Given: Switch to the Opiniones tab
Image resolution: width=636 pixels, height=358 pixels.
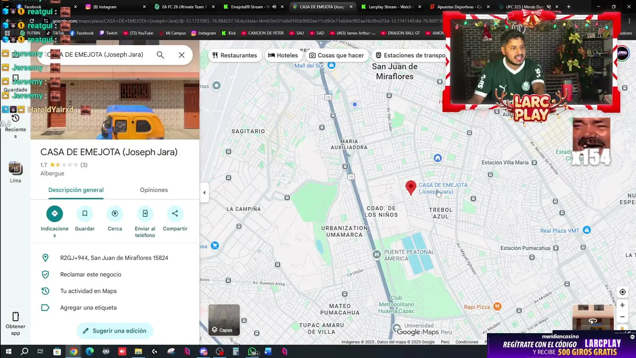Looking at the screenshot, I should 154,190.
